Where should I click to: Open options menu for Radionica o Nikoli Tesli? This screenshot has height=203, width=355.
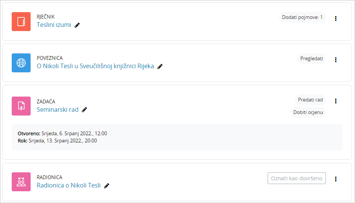coord(336,179)
